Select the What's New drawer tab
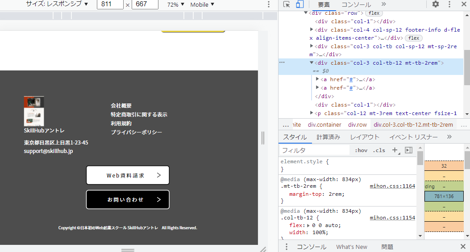 tap(352, 247)
